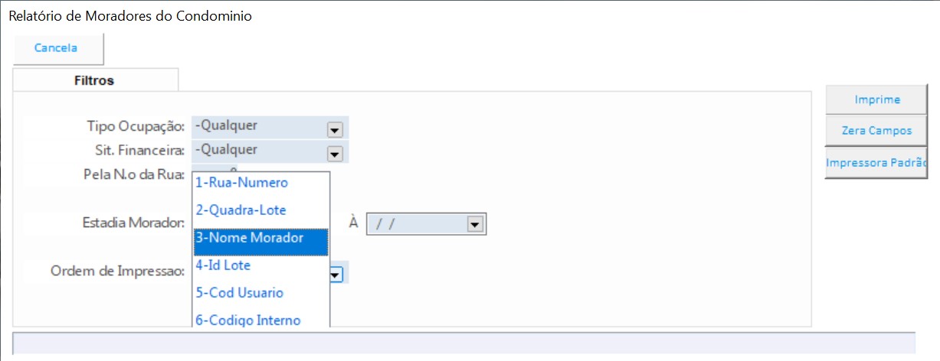Expand the Tipo Ocupação dropdown arrow
940x361 pixels.
334,128
